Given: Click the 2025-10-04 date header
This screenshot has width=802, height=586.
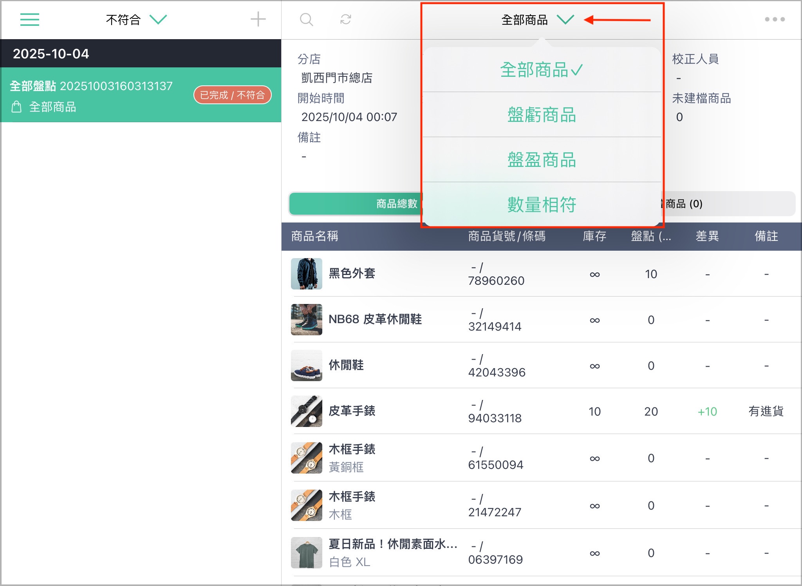Looking at the screenshot, I should (x=141, y=54).
